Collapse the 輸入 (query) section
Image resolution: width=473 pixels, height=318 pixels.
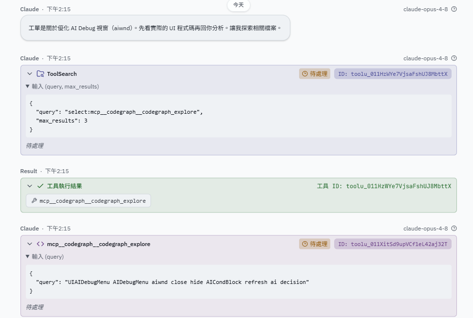point(45,257)
